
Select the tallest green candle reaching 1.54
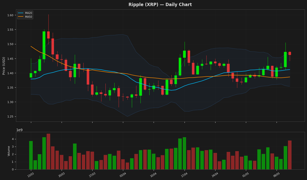pyautogui.click(x=44, y=45)
